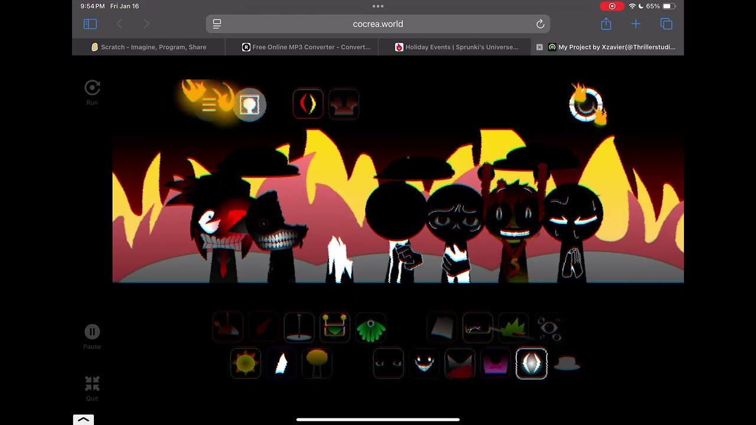Switch to the Holiday Events Sprunki's Universe tab
756x425 pixels.
tap(455, 47)
